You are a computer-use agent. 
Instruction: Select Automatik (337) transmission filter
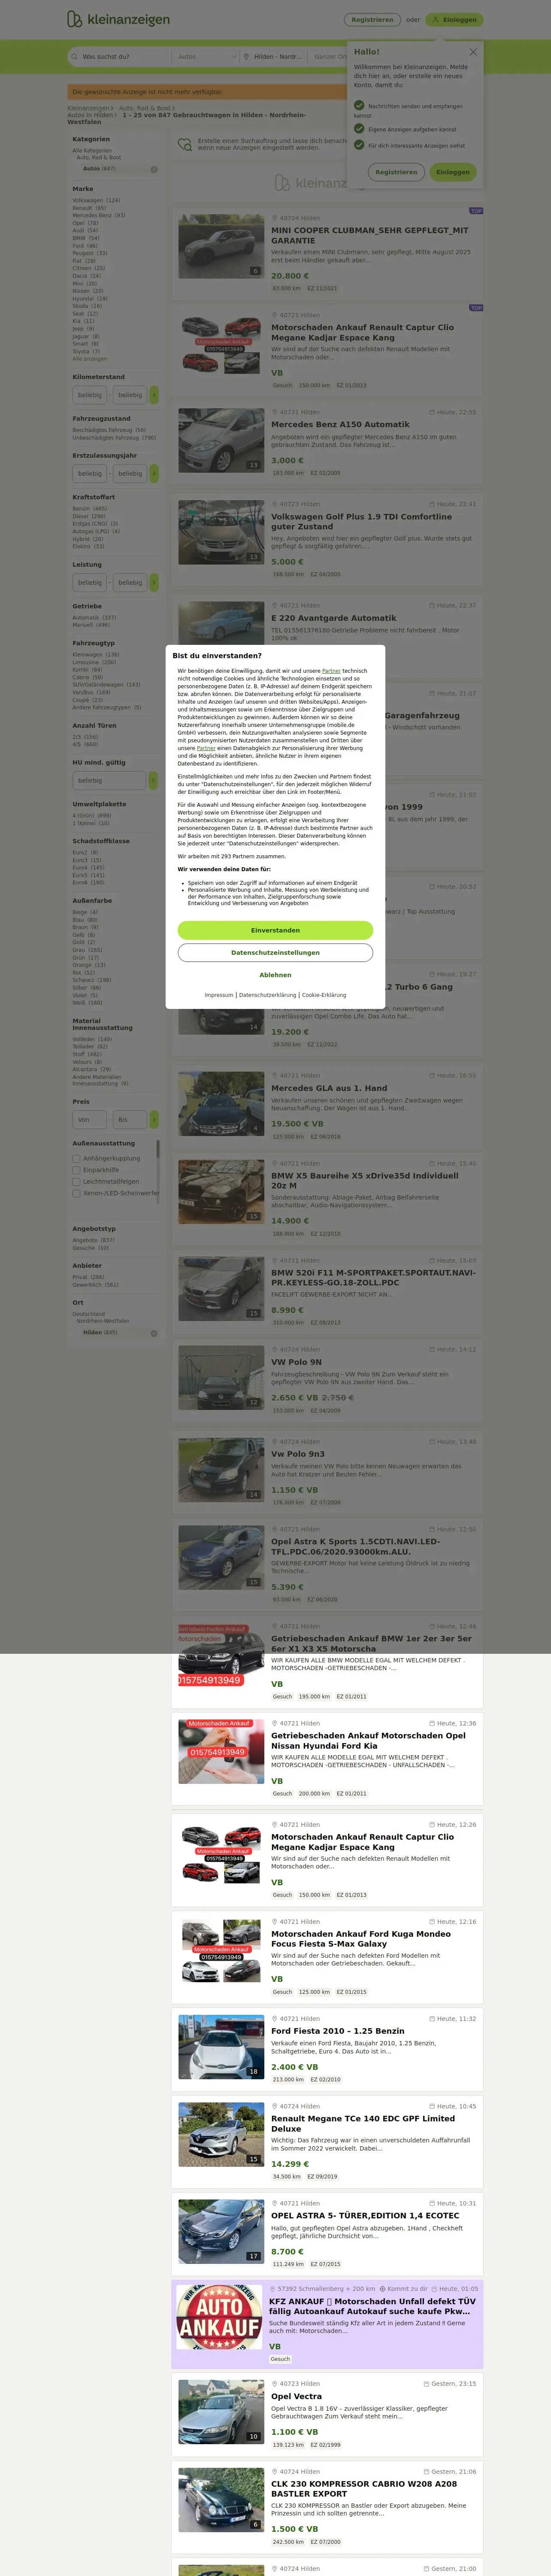(94, 617)
